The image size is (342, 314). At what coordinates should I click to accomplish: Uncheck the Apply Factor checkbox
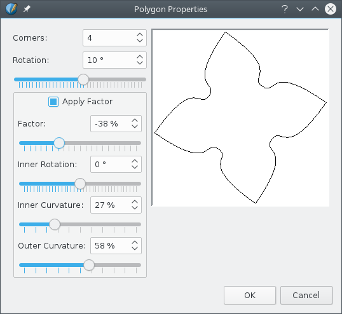[x=53, y=102]
